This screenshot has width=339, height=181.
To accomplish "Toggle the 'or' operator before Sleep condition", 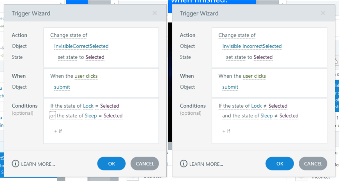I will (53, 116).
